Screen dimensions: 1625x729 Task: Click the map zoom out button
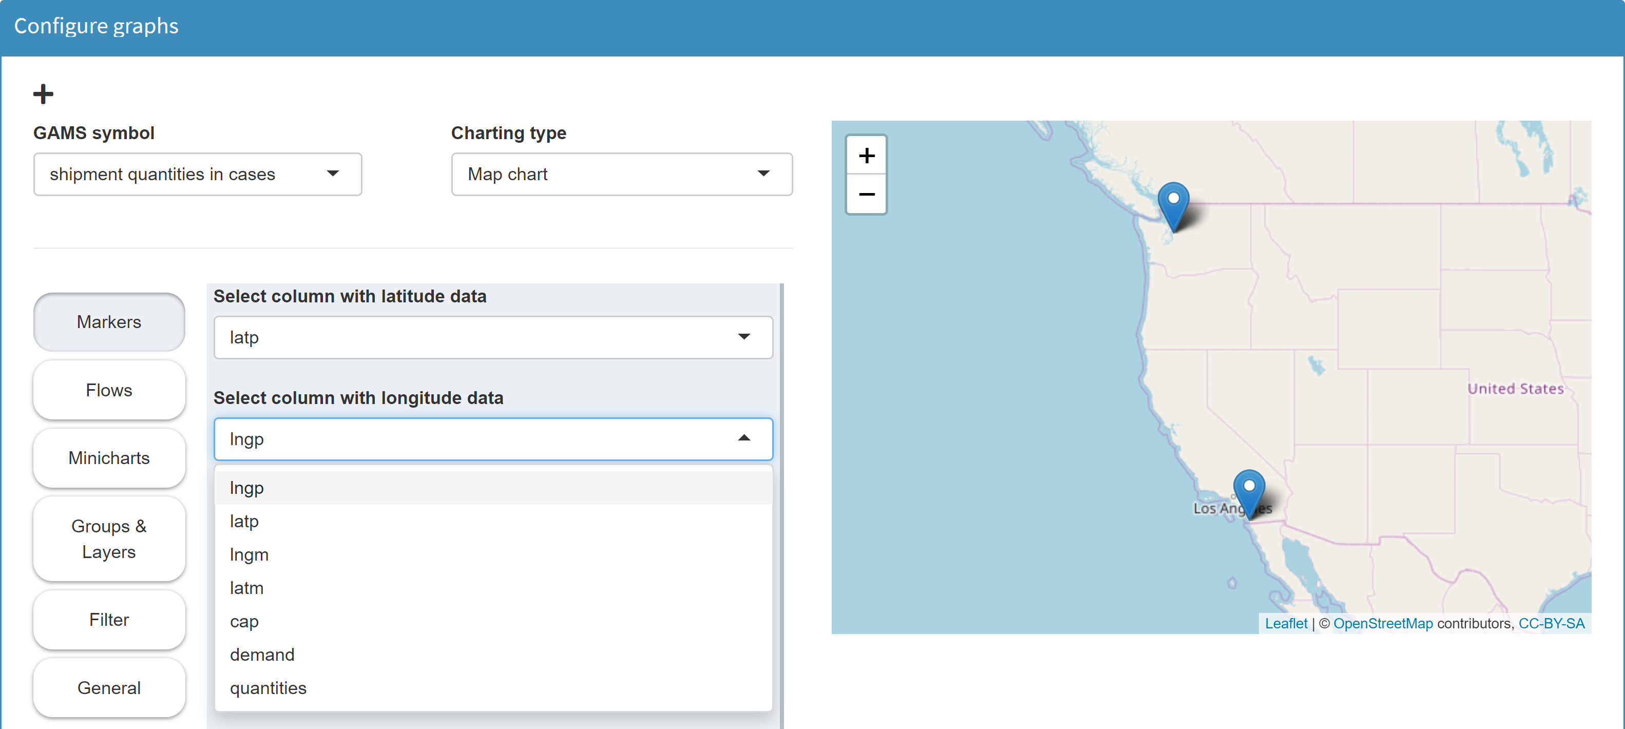point(866,194)
